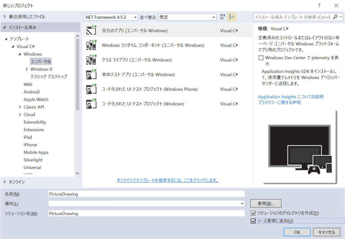Expand the Windows 8 tree node
The height and width of the screenshot is (239, 345).
coord(27,69)
